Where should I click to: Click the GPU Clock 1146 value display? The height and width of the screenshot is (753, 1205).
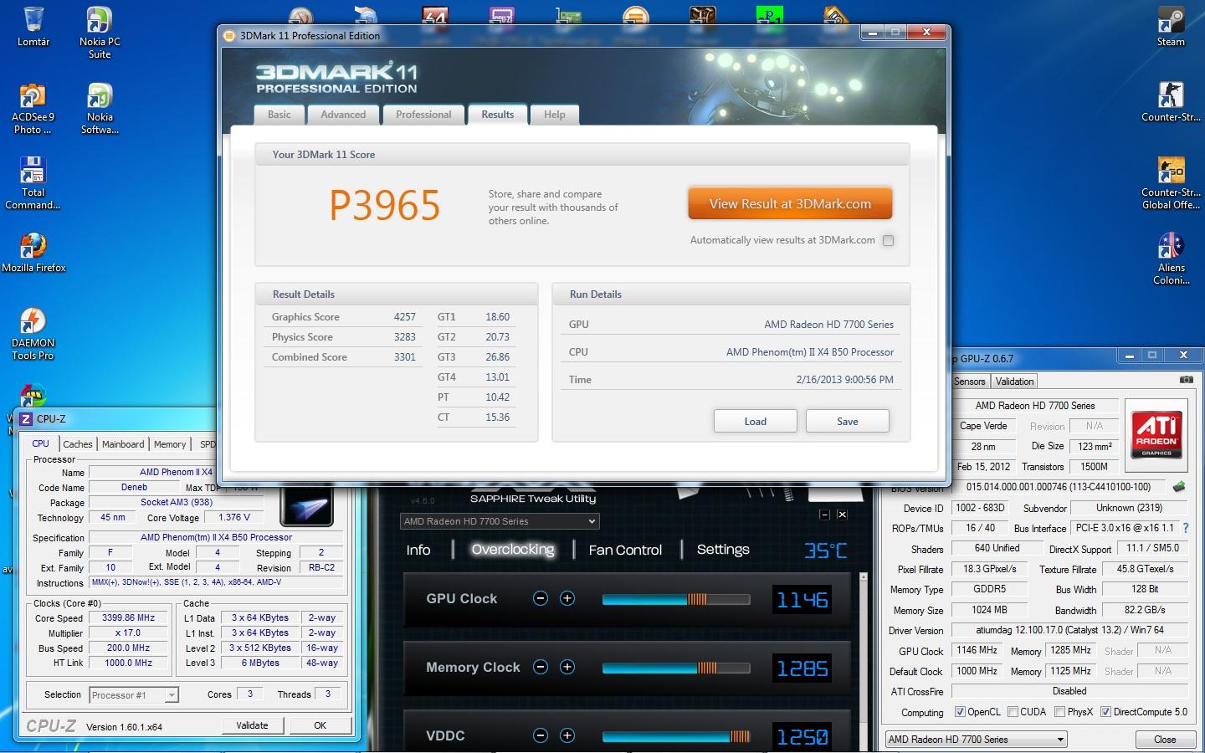802,599
